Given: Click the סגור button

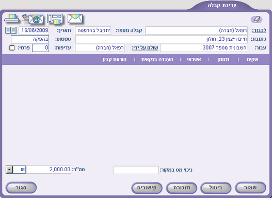Looking at the screenshot, I should click(21, 188).
